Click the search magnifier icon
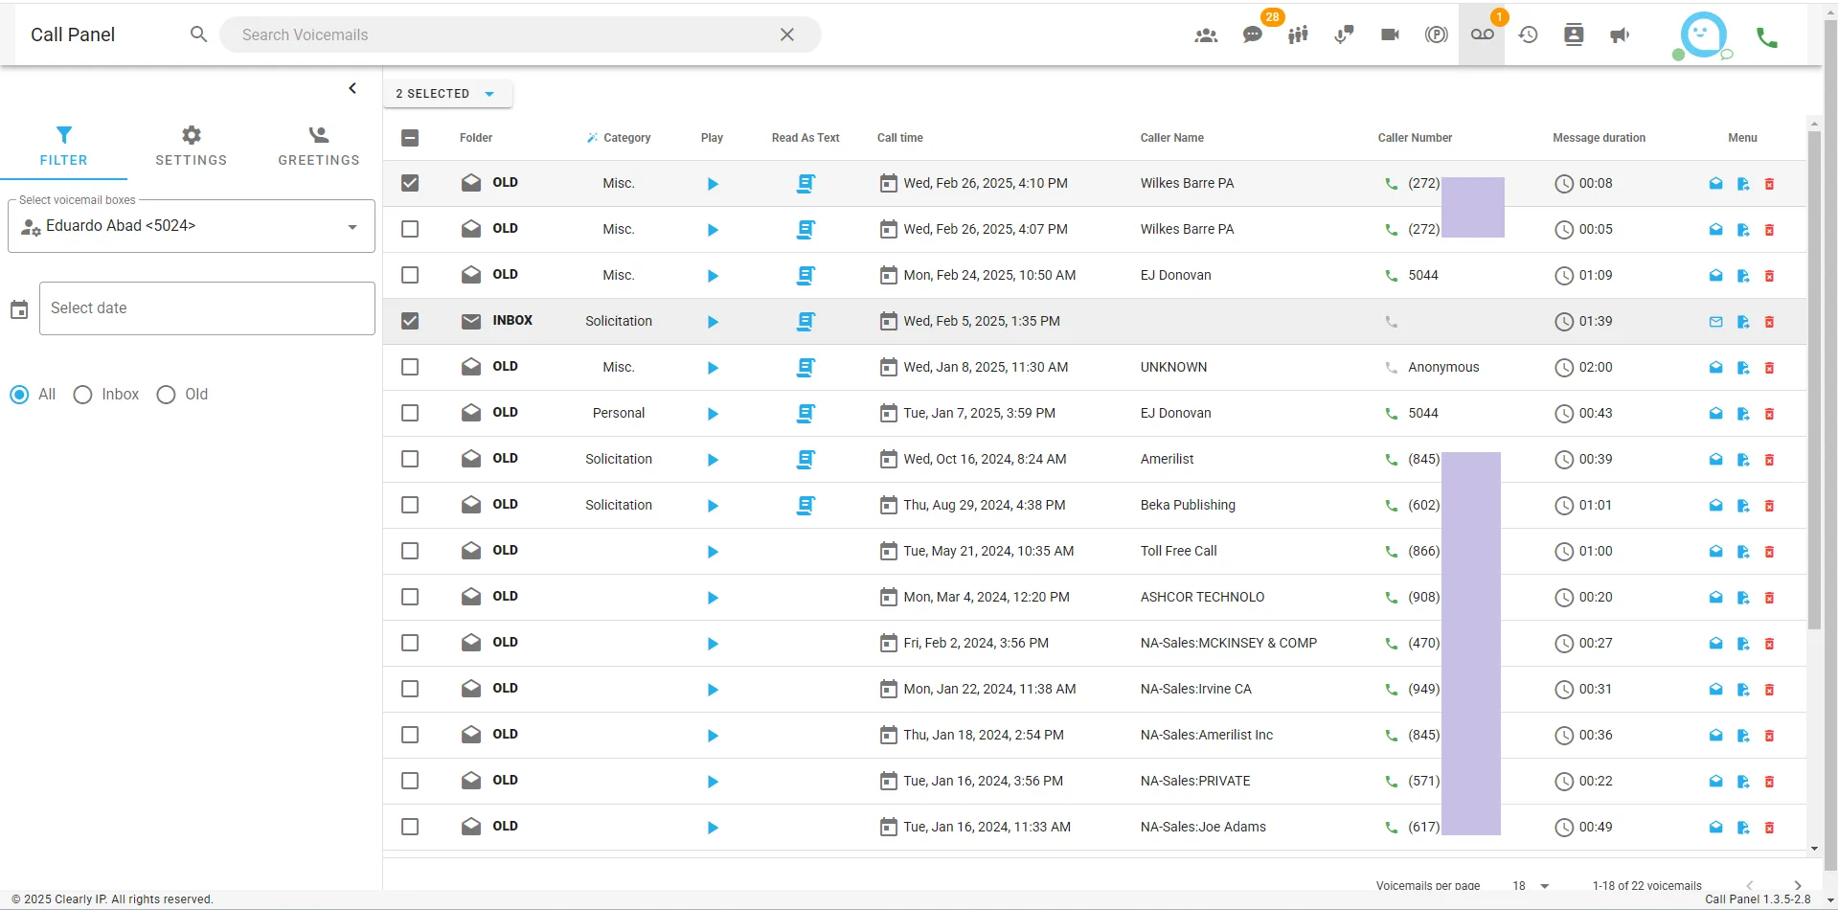Screen dimensions: 1838x910 (x=198, y=34)
